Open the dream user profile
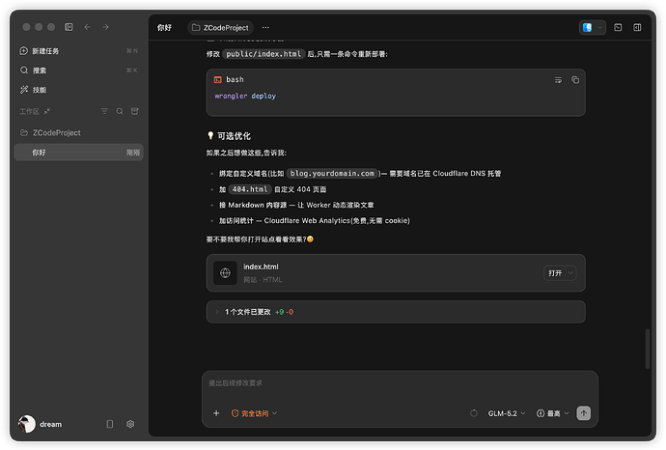 click(41, 424)
